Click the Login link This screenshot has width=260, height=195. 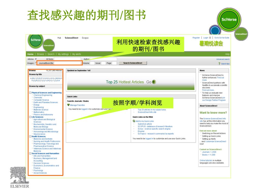tap(206, 38)
